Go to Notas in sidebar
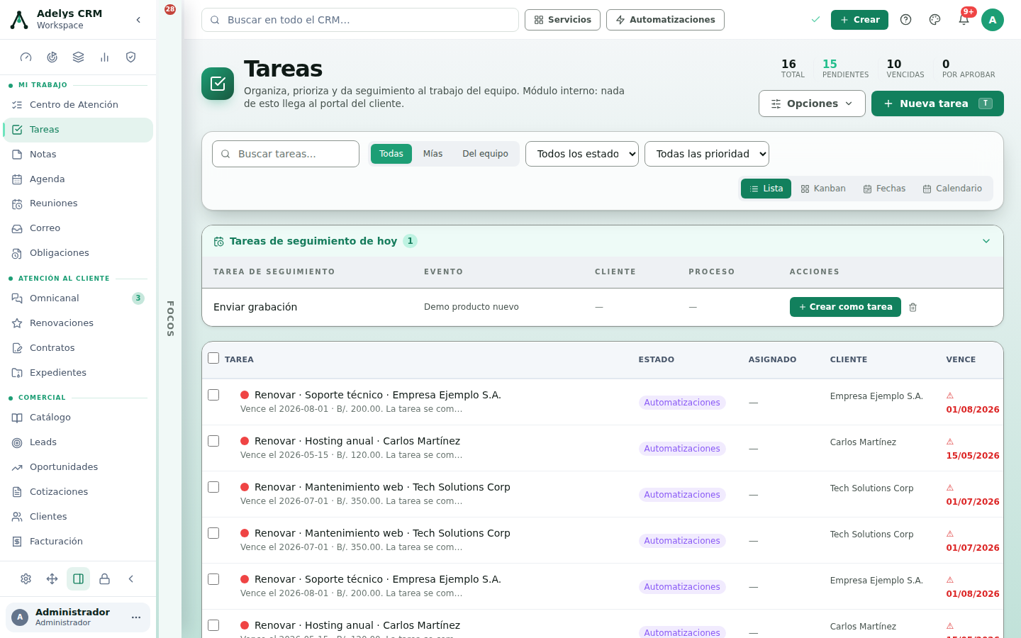The width and height of the screenshot is (1021, 638). (78, 155)
